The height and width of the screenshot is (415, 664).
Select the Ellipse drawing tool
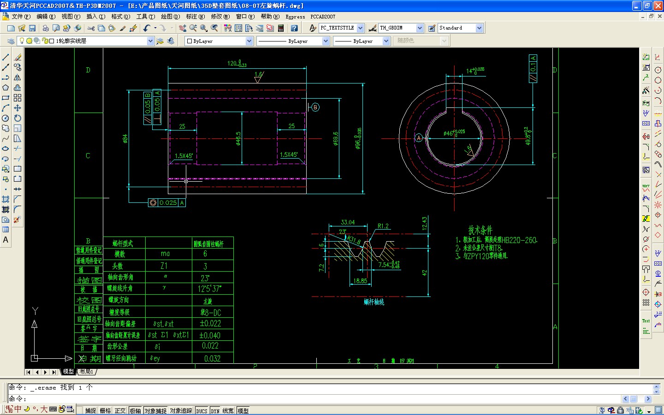tap(6, 148)
